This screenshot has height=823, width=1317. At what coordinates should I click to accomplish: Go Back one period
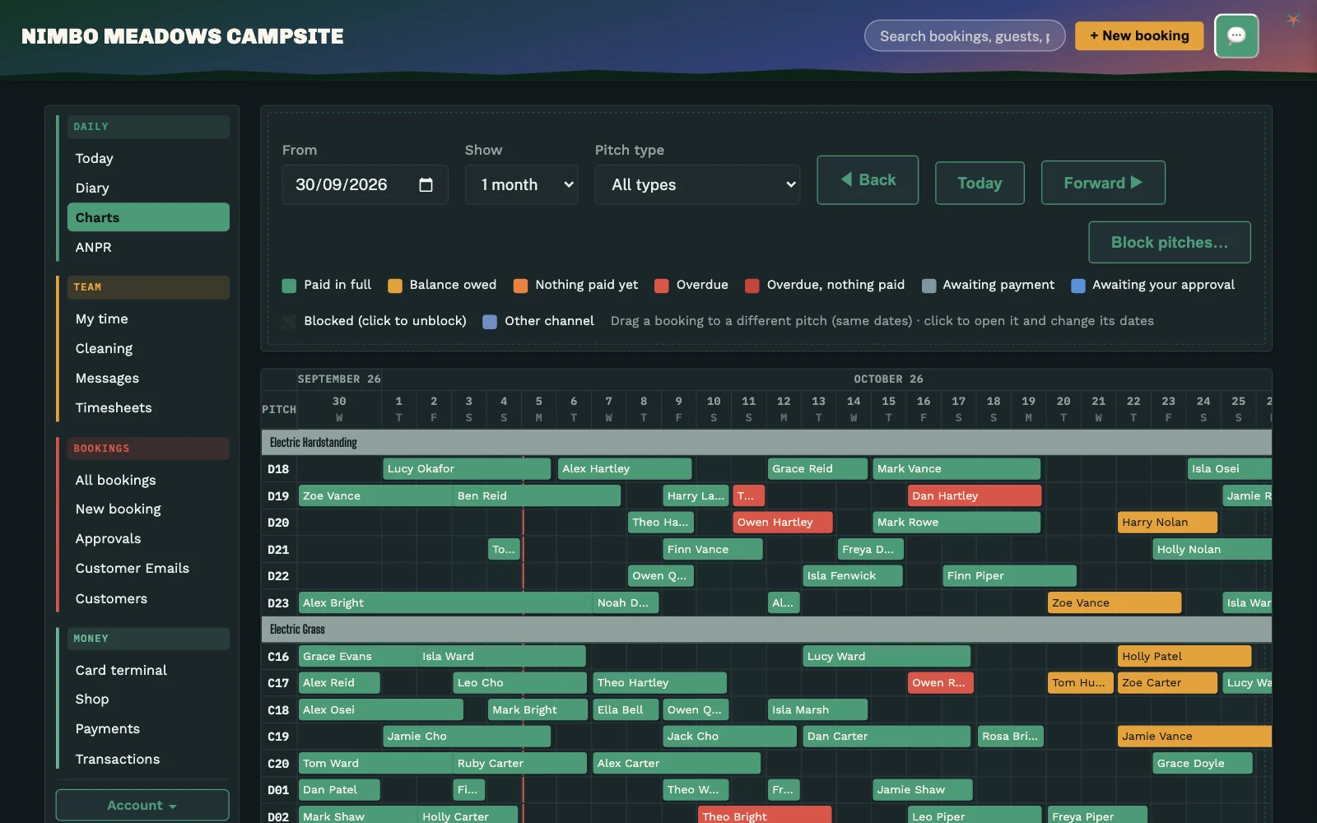(868, 179)
